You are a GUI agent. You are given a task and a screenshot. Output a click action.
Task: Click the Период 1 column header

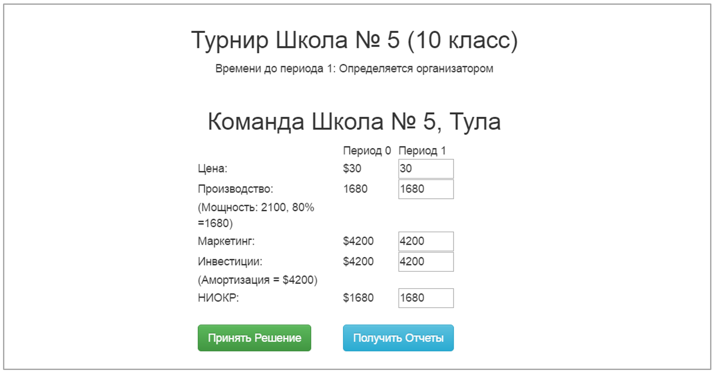pyautogui.click(x=422, y=151)
